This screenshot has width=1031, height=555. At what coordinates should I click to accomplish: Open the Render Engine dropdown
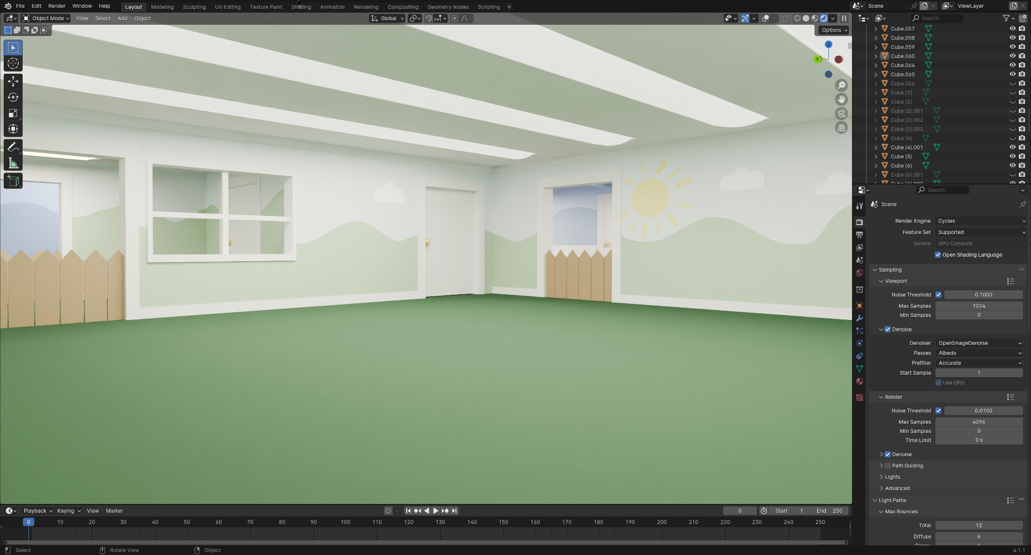[980, 221]
